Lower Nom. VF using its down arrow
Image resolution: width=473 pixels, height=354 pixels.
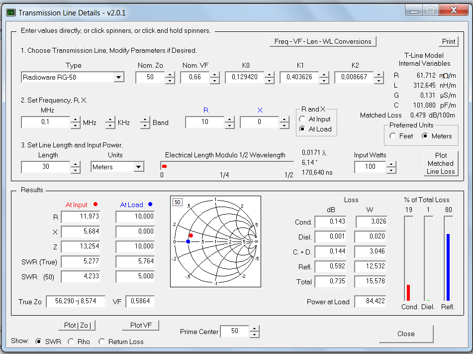point(214,81)
